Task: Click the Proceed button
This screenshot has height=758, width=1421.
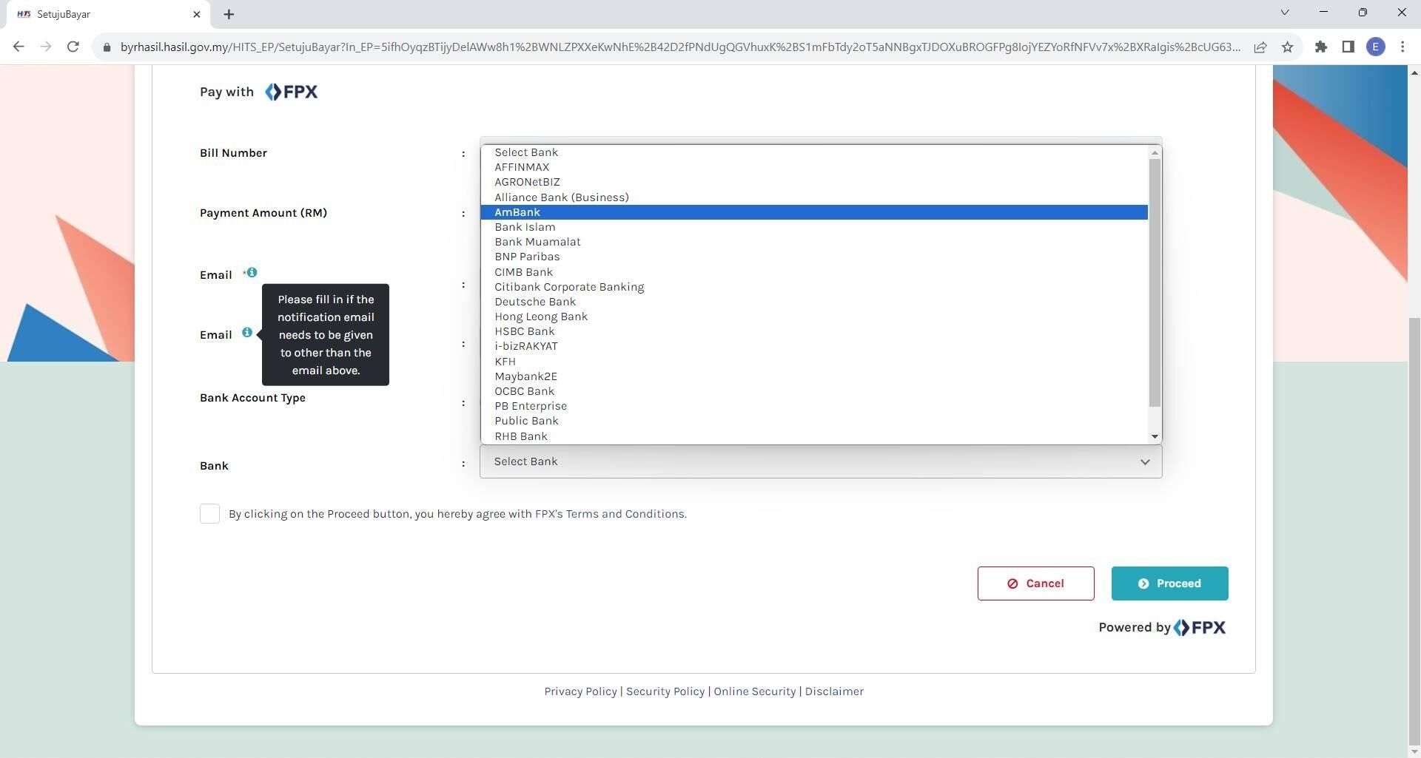Action: click(x=1169, y=583)
